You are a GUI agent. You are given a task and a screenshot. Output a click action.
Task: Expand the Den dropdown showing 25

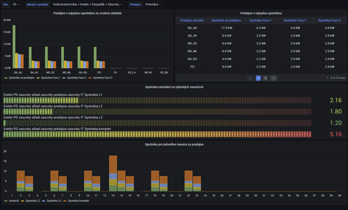coord(16,5)
